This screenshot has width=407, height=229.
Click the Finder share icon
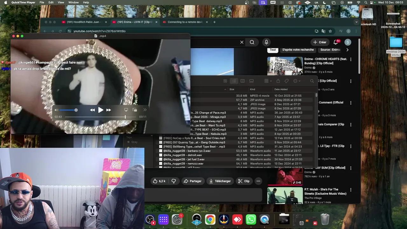click(278, 81)
